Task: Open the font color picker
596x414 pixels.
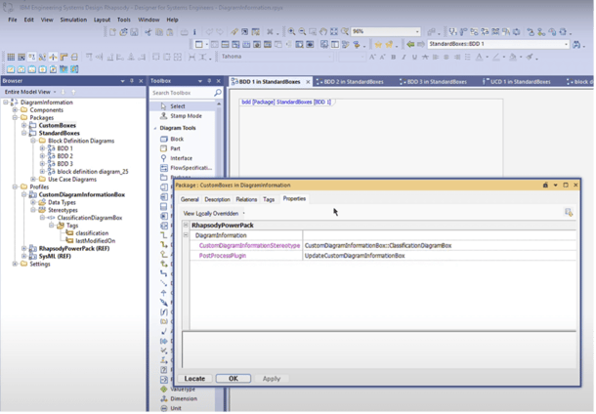Action: tap(482, 57)
